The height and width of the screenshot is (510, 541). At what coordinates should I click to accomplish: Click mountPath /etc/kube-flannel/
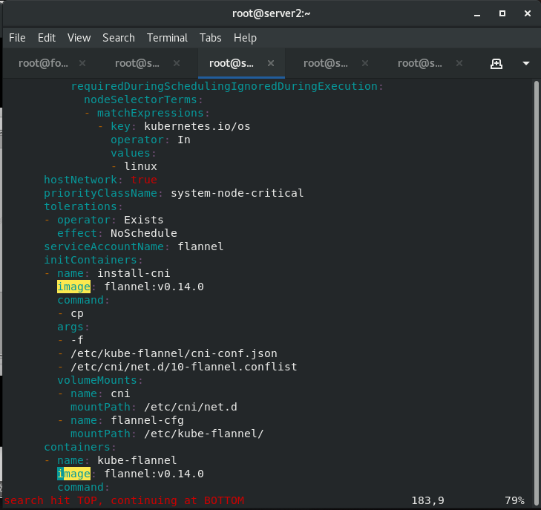coord(203,434)
